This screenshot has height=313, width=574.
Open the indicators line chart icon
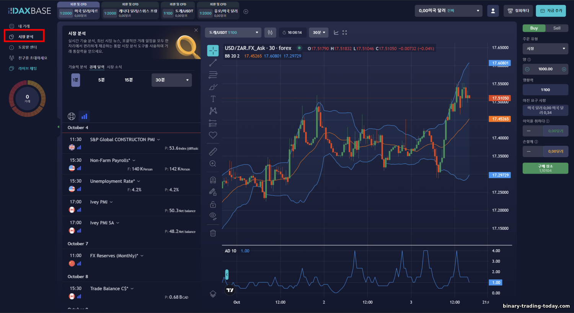tap(336, 32)
